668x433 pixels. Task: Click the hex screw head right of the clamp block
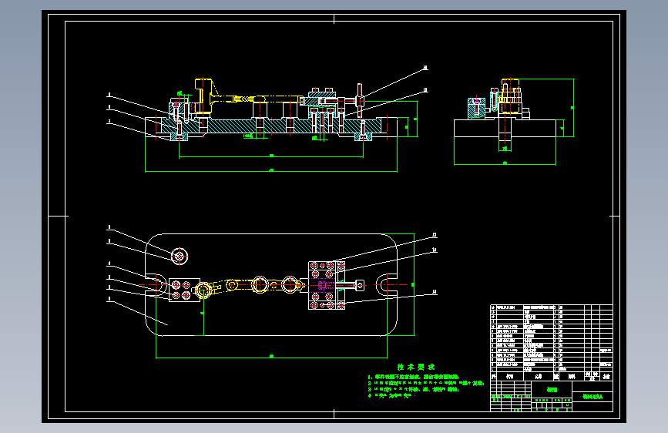[360, 285]
